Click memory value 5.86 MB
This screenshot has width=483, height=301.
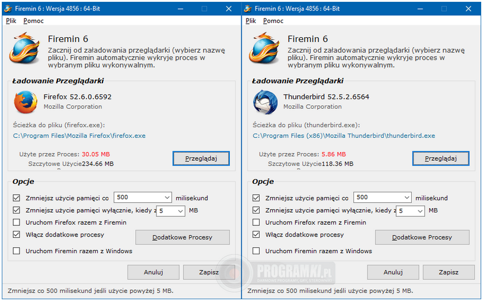pos(334,154)
